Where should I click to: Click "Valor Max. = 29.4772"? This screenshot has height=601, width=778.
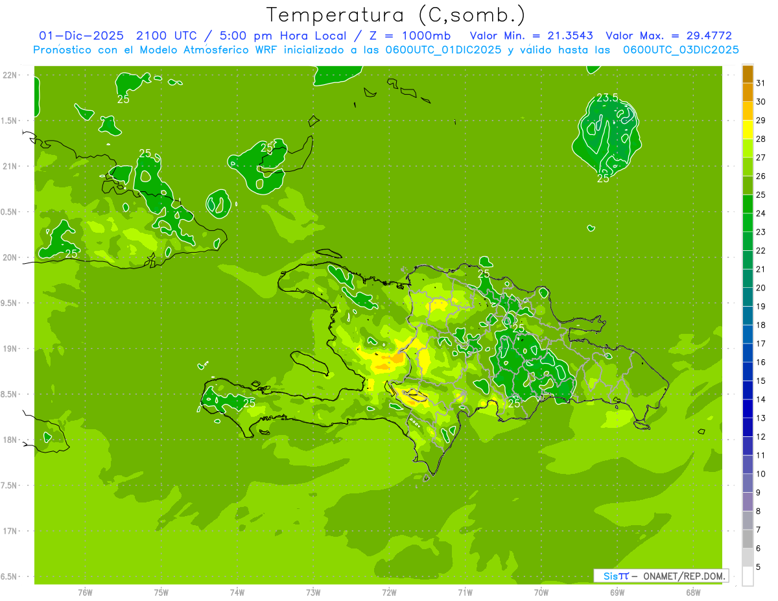669,36
